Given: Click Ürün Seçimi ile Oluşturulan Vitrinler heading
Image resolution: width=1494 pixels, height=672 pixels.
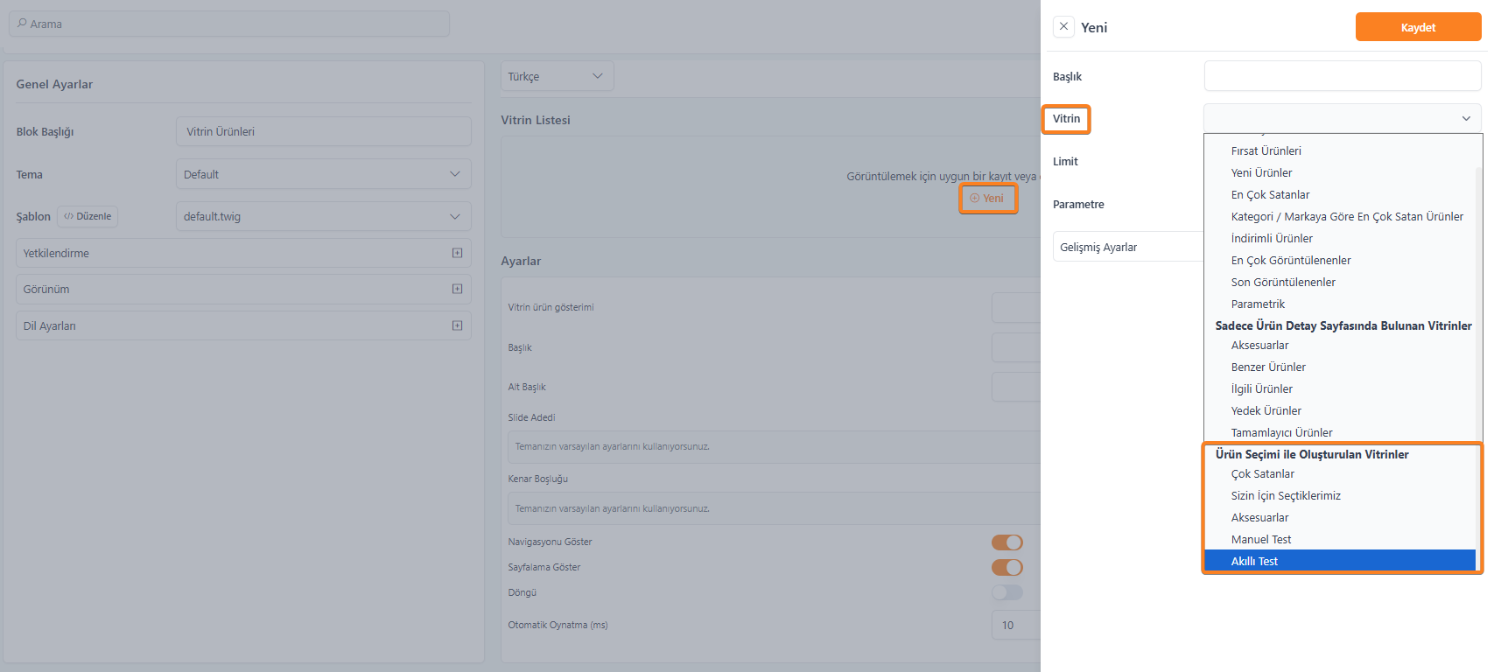Looking at the screenshot, I should click(1312, 454).
